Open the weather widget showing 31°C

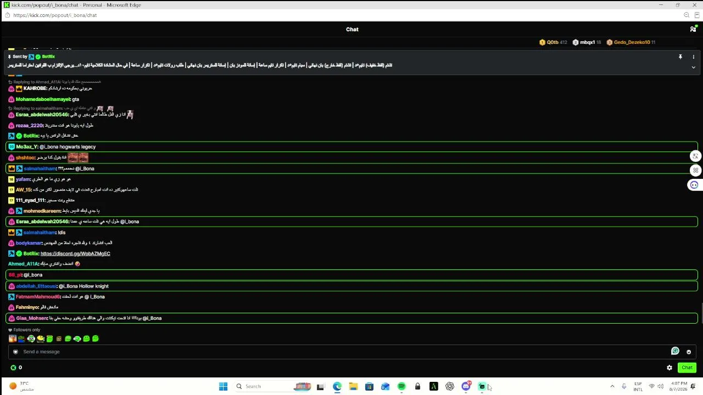point(22,386)
